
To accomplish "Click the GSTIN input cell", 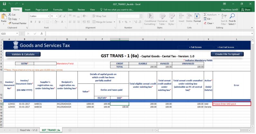I will click(44, 63).
